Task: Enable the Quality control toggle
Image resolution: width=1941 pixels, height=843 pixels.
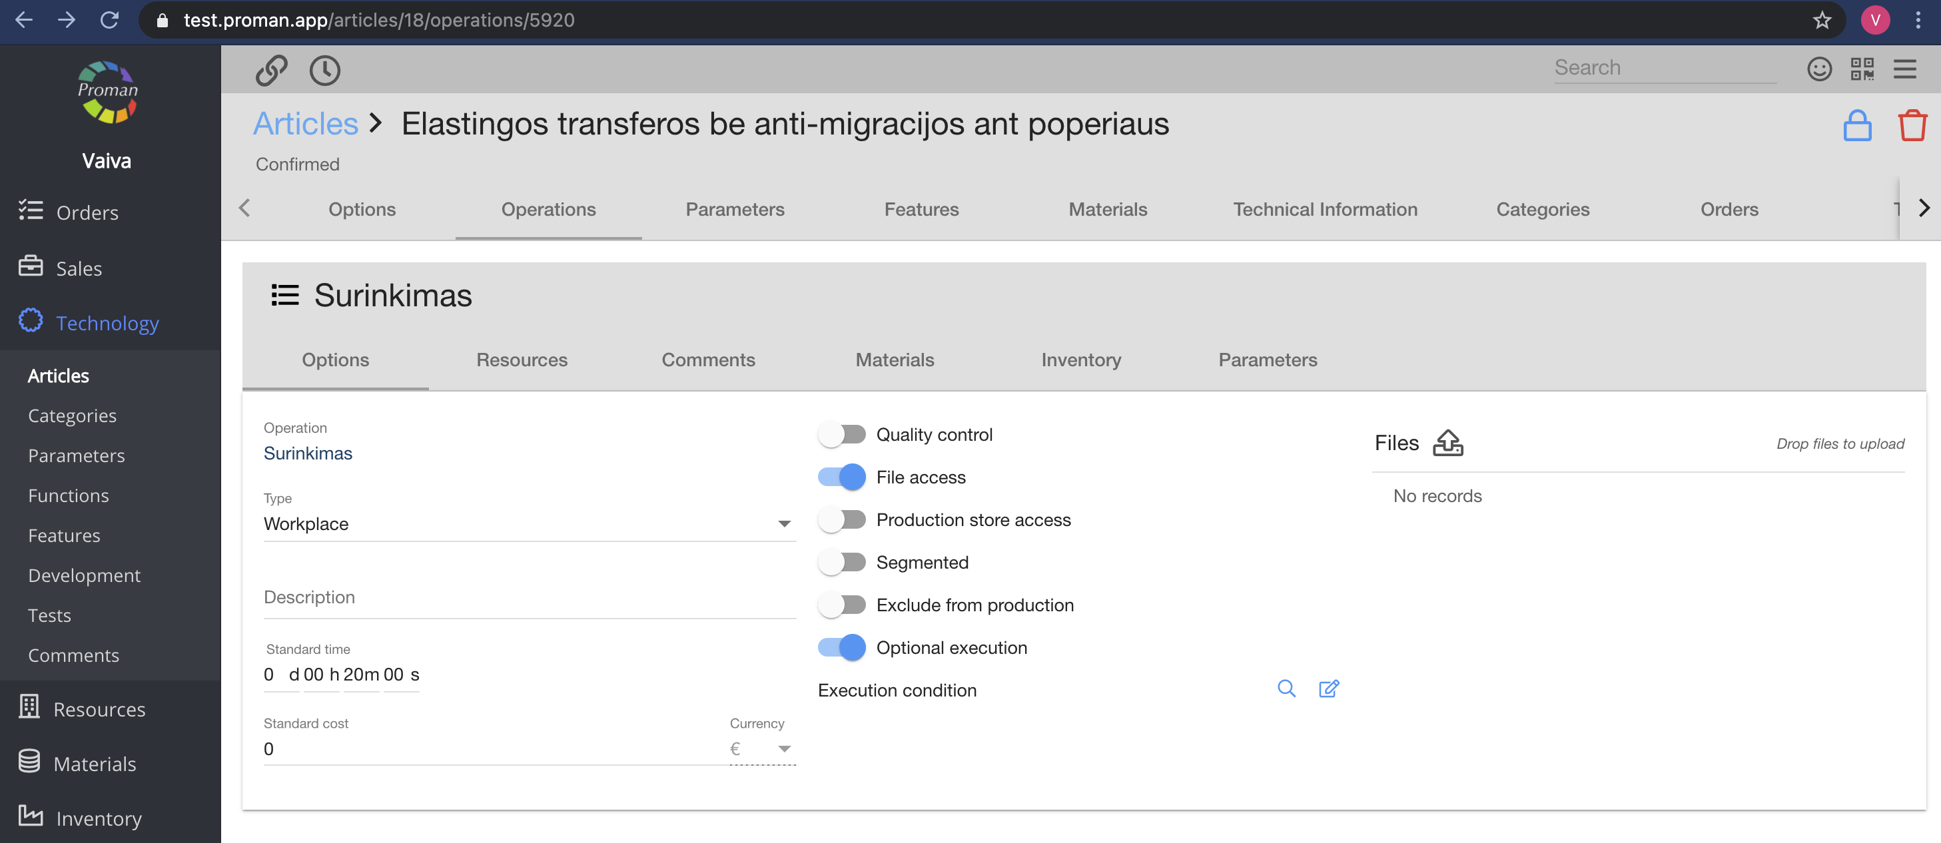Action: pyautogui.click(x=842, y=435)
